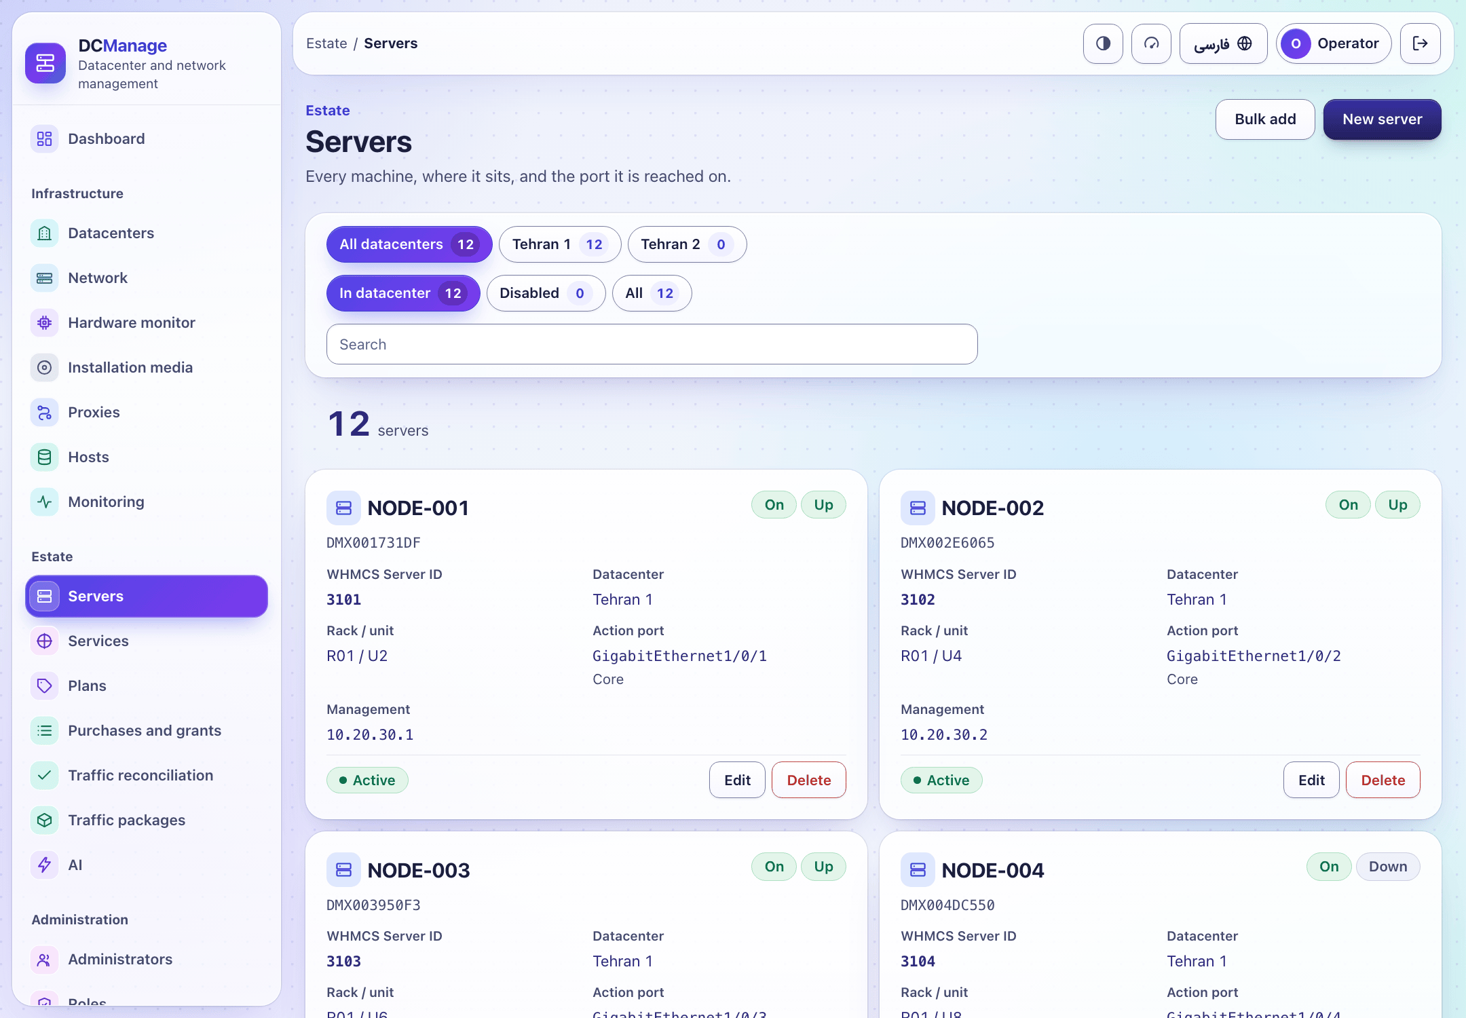Filter servers by Tehran 2
Screen dimensions: 1466x1018
click(x=687, y=244)
